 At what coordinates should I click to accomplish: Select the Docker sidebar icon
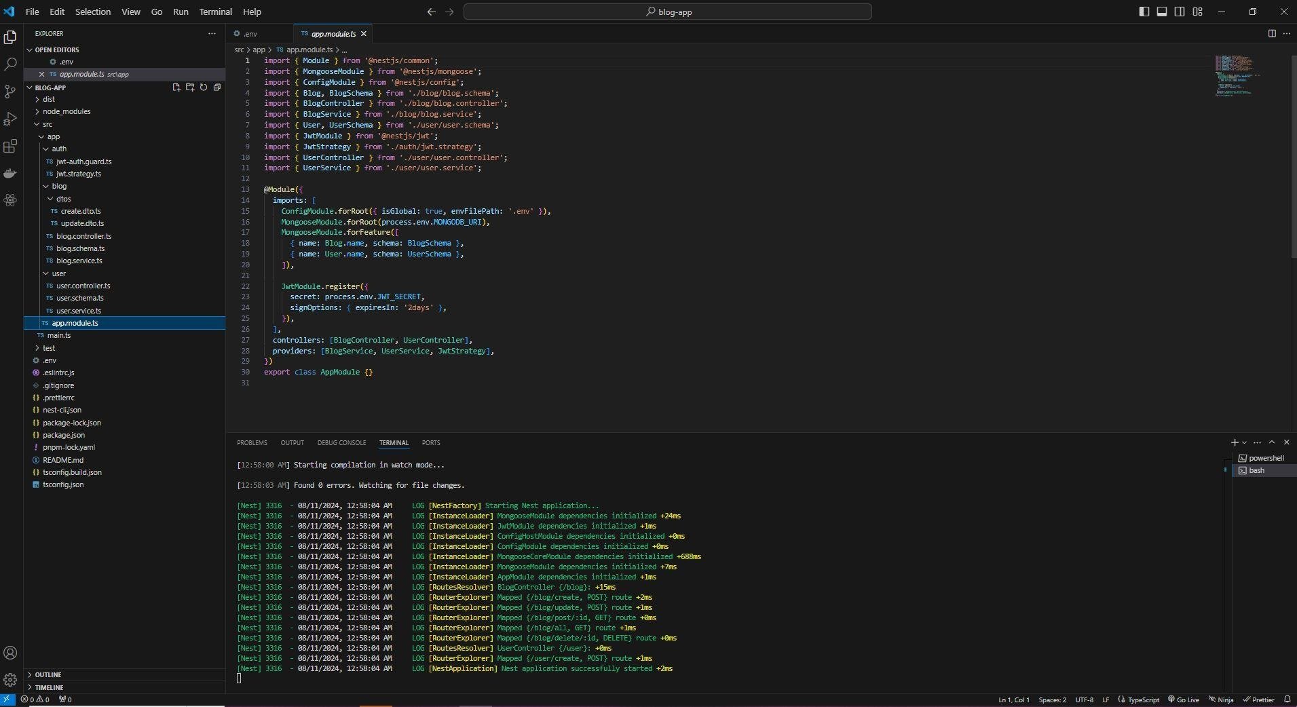[10, 173]
